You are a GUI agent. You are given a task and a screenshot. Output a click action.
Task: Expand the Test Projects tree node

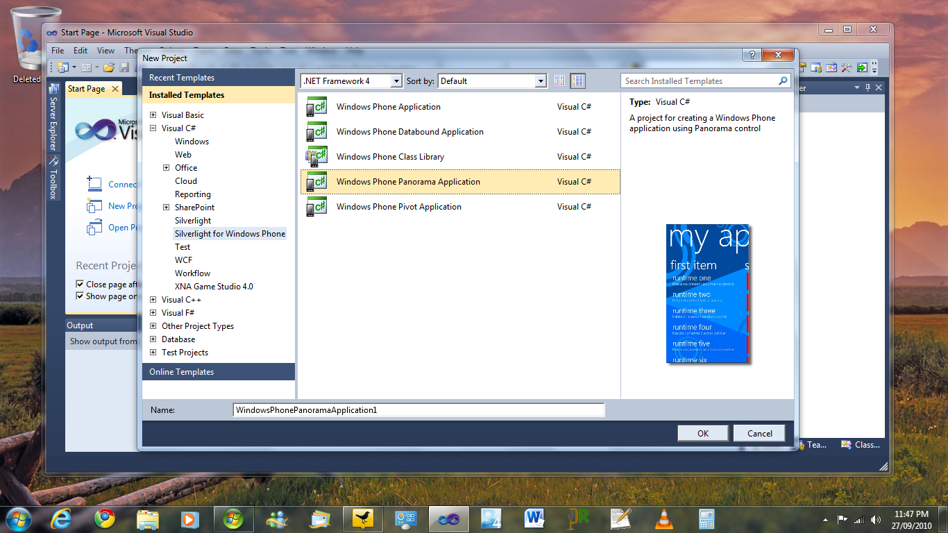(x=153, y=353)
